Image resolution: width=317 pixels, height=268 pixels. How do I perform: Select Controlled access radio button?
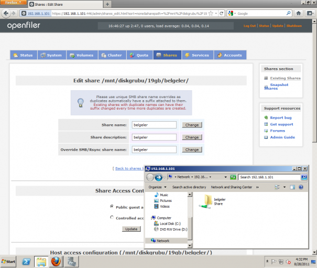[x=112, y=217]
